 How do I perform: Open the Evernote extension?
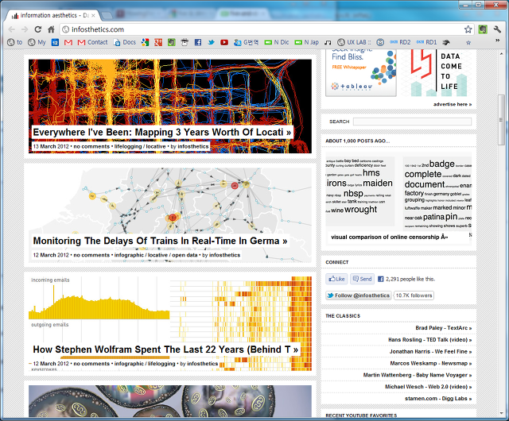coord(483,29)
